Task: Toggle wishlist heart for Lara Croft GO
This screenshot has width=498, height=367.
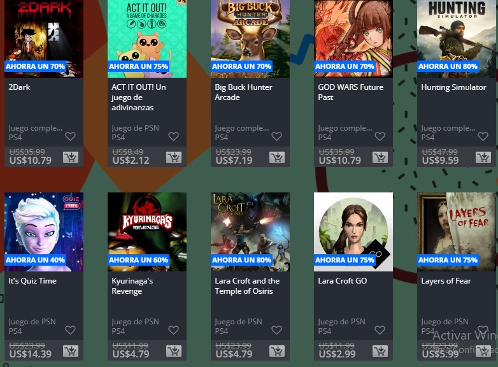Action: point(380,330)
